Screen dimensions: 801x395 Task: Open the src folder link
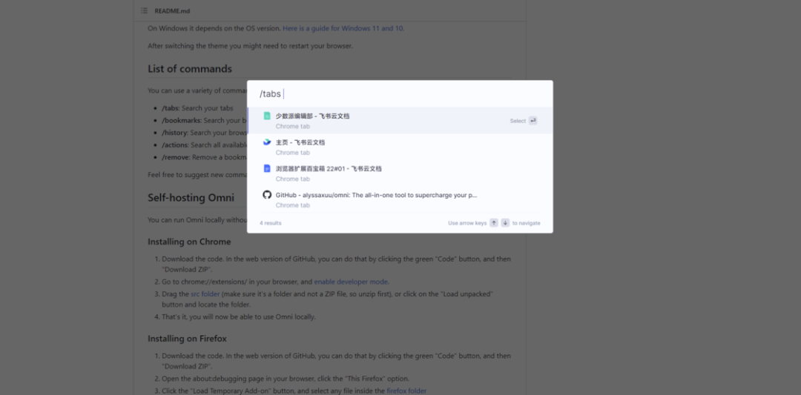(x=205, y=294)
